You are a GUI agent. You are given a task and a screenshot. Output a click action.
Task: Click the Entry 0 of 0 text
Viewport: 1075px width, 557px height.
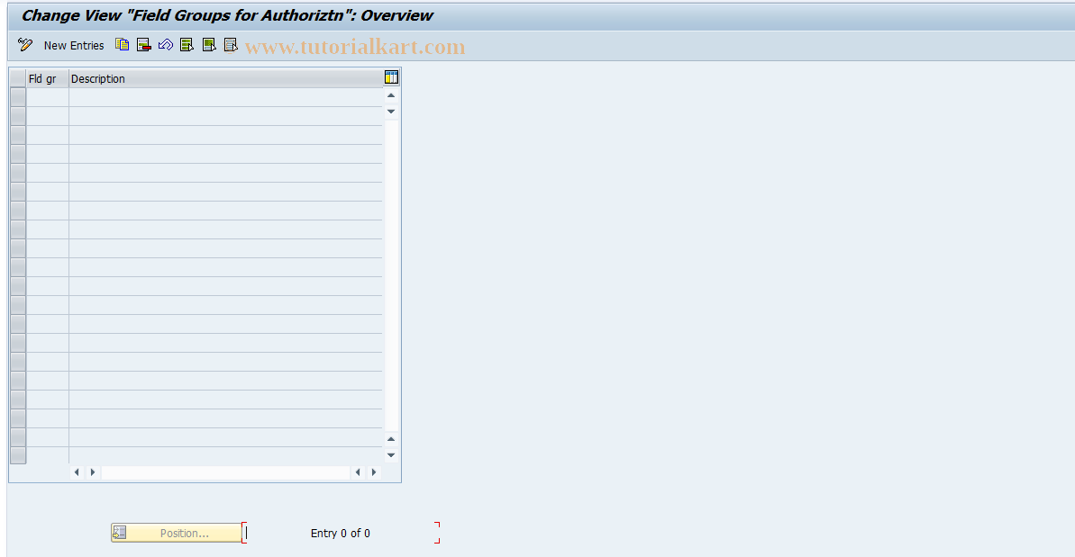340,533
